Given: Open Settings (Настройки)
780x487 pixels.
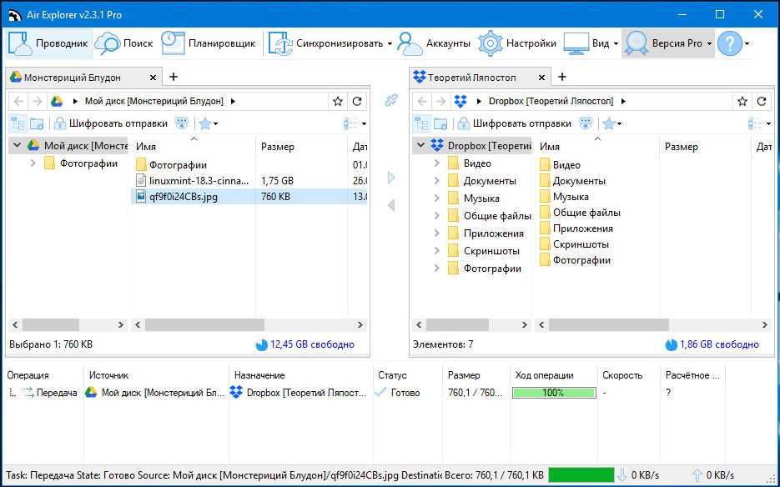Looking at the screenshot, I should (x=517, y=43).
